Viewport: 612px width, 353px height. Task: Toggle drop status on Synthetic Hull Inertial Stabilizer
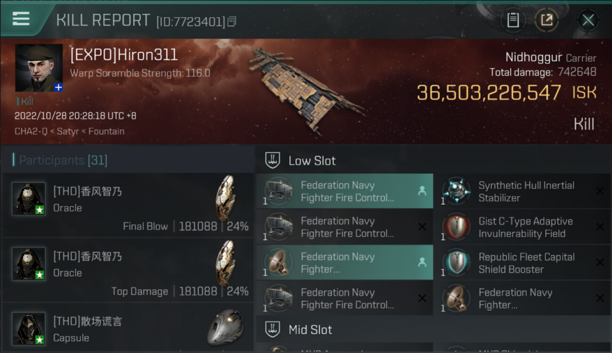[600, 191]
